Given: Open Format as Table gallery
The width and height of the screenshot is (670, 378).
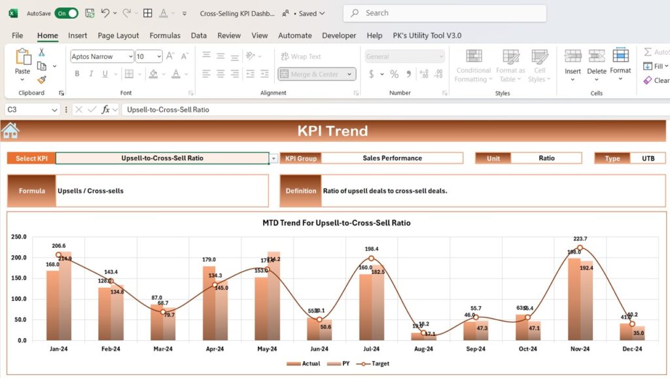Looking at the screenshot, I should (510, 66).
